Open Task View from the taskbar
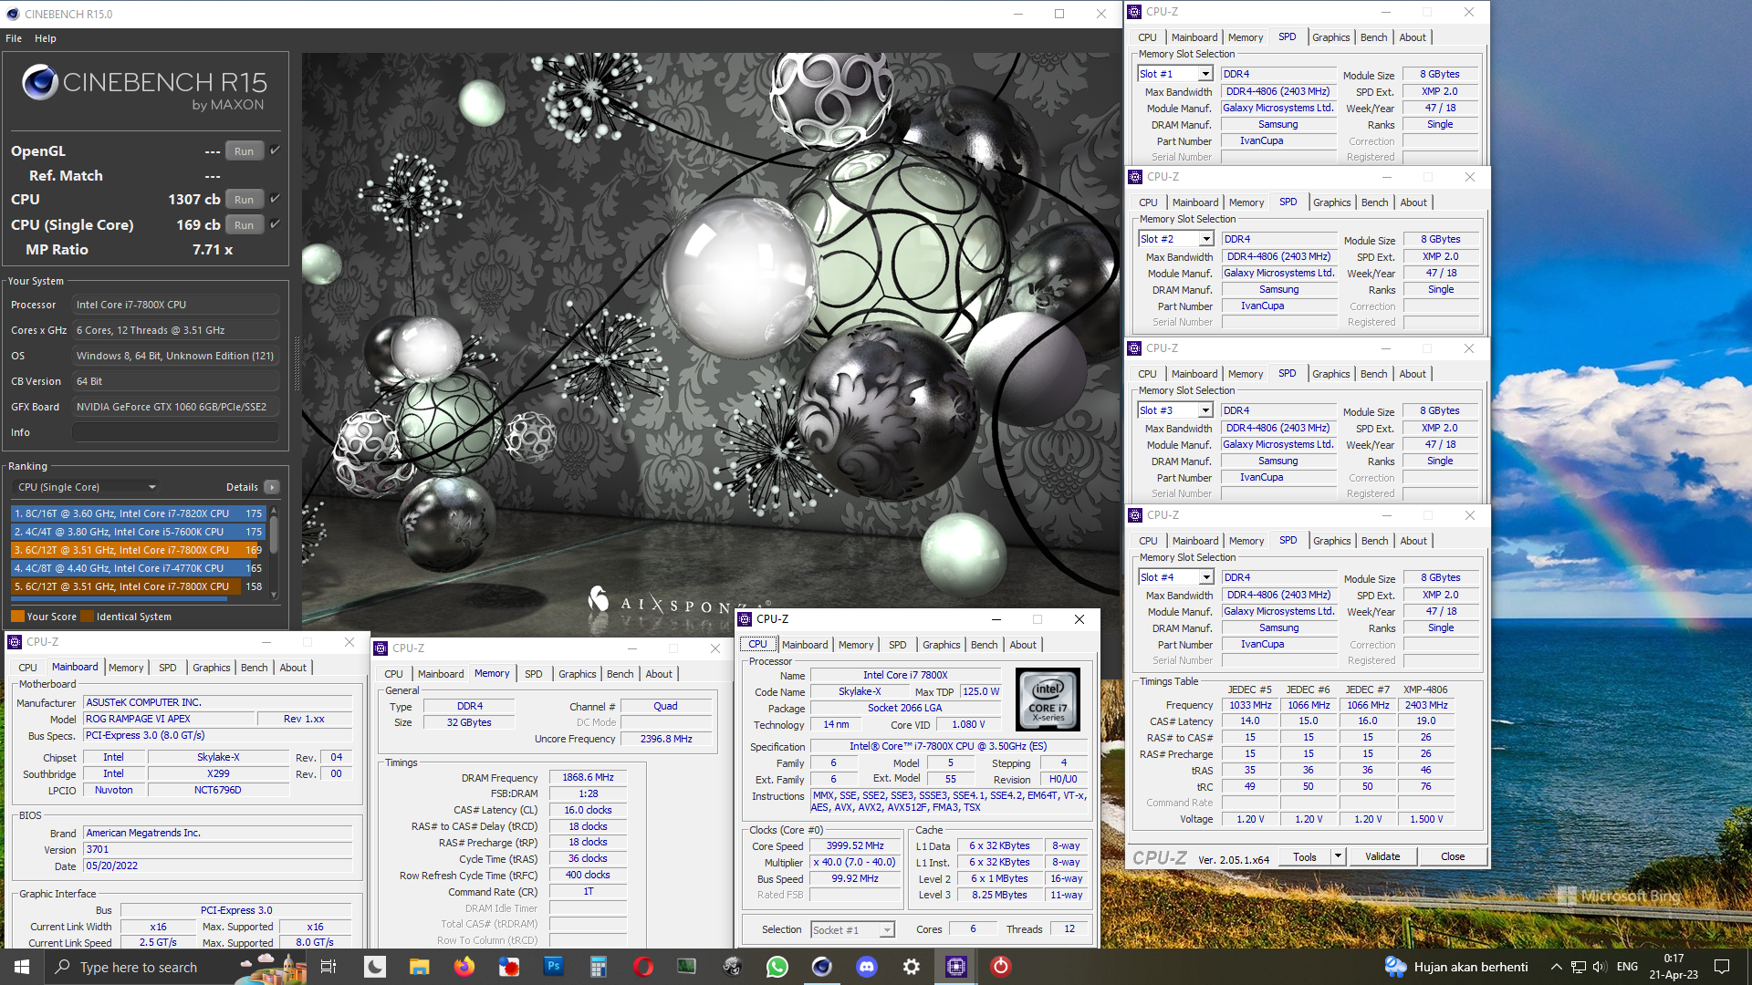The width and height of the screenshot is (1752, 985). 328,967
